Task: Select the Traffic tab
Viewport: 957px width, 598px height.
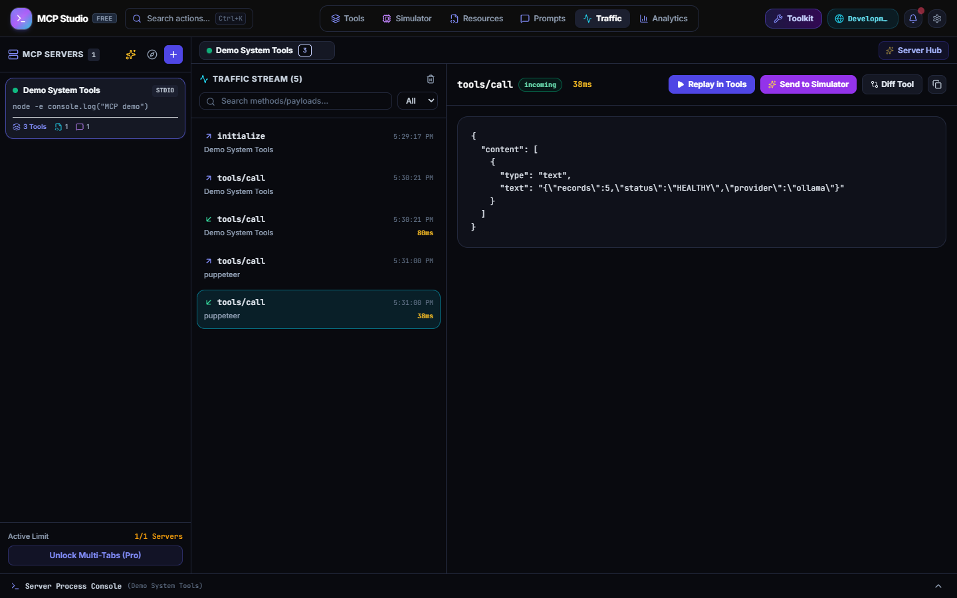Action: [x=602, y=19]
